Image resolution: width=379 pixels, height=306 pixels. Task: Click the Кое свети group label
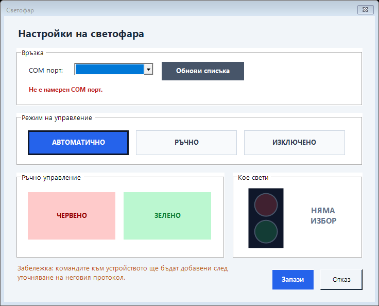coord(253,178)
